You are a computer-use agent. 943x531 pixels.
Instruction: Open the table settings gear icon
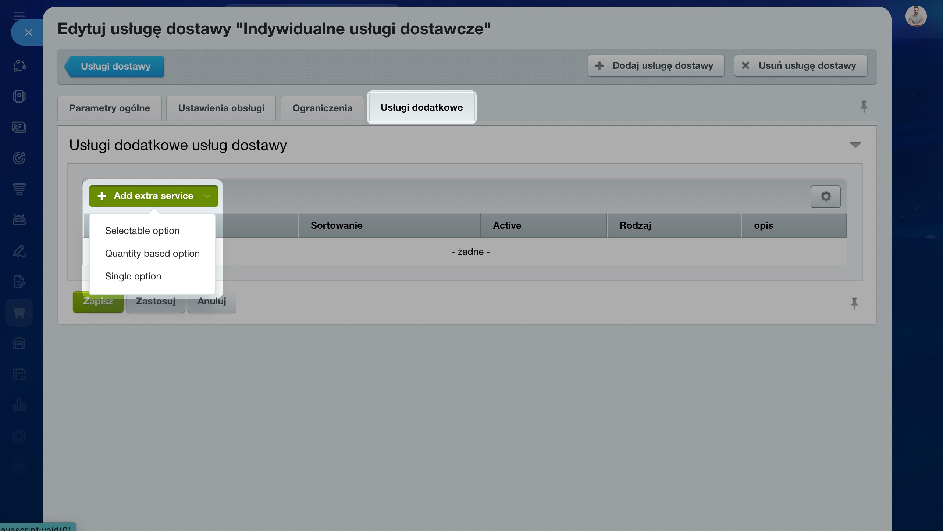tap(825, 196)
